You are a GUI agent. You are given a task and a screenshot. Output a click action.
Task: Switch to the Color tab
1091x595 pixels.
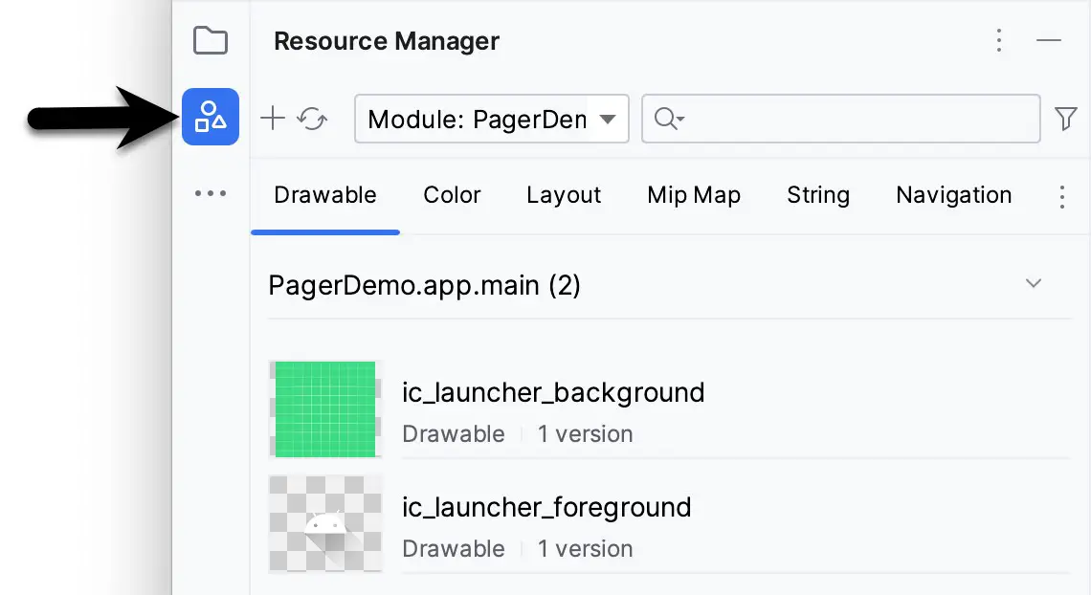452,195
